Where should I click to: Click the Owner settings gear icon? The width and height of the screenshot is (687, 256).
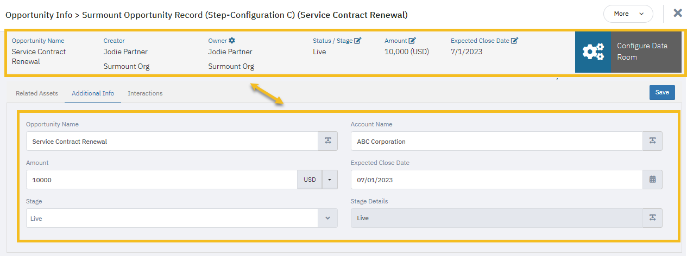coord(232,41)
